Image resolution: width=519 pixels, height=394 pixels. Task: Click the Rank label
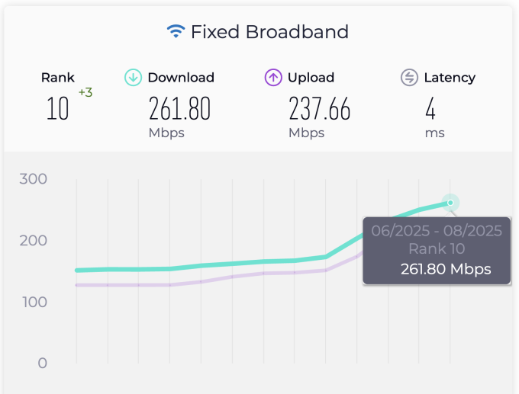(57, 77)
